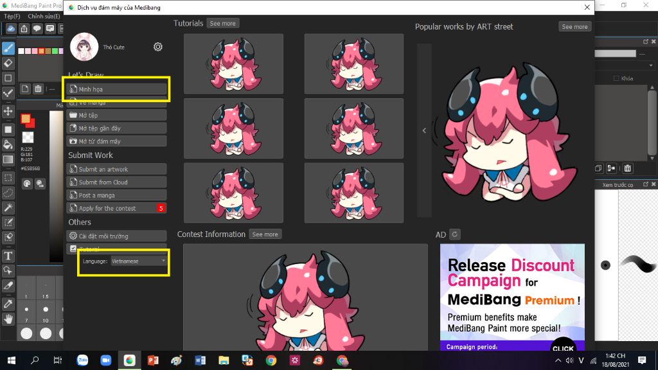Image resolution: width=658 pixels, height=370 pixels.
Task: Undock the Xem trước cọ preview panel
Action: [x=645, y=184]
